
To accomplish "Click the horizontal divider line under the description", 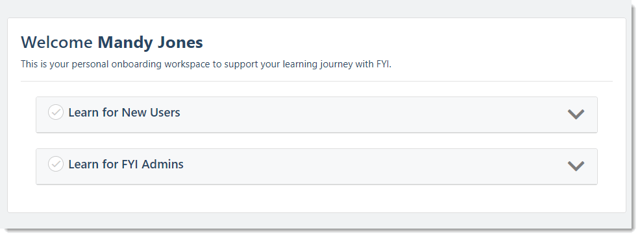I will 317,81.
